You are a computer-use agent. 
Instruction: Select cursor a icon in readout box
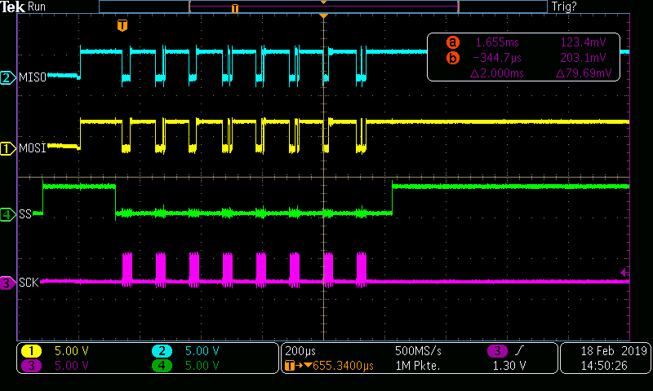[452, 42]
